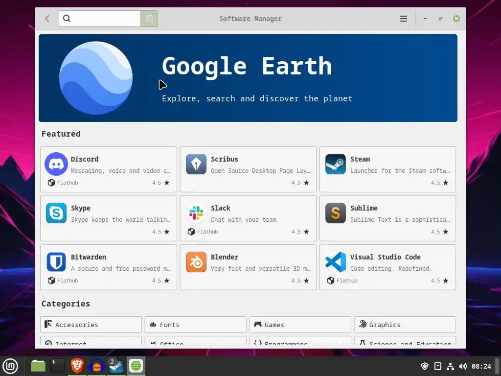This screenshot has height=376, width=501.
Task: Open the Accessories category
Action: [x=91, y=325]
